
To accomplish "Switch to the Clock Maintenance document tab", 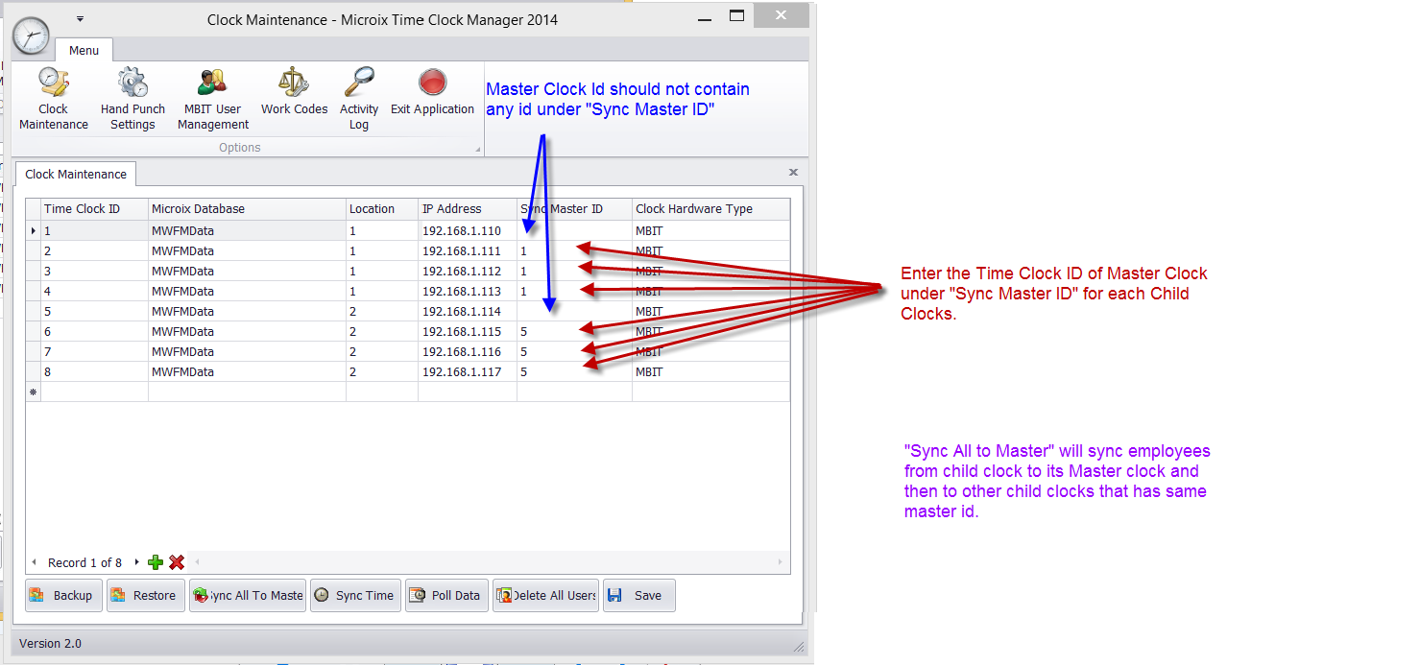I will click(x=76, y=175).
